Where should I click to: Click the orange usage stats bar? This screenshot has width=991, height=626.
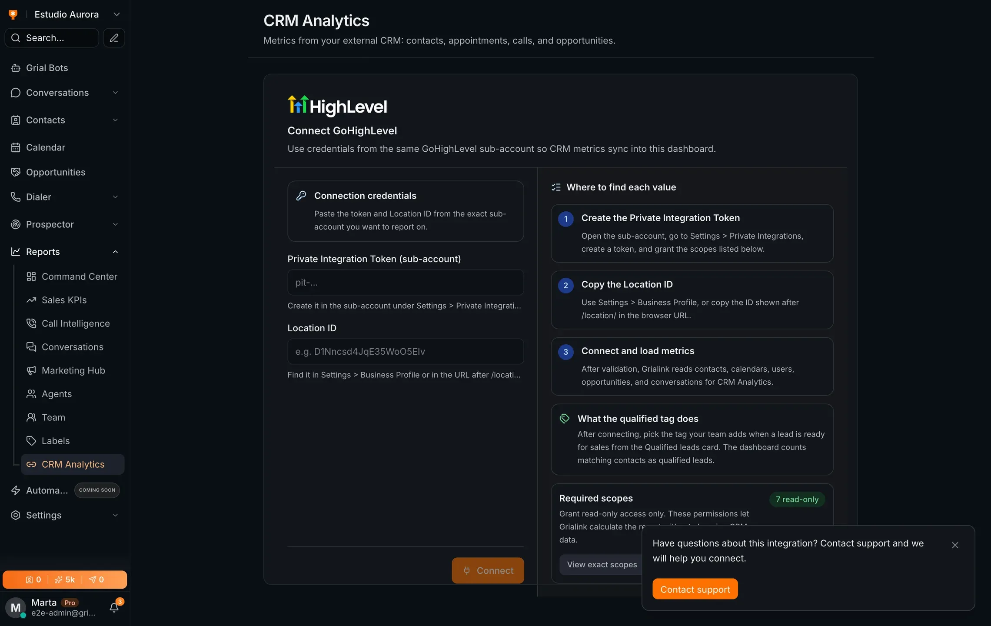[65, 579]
